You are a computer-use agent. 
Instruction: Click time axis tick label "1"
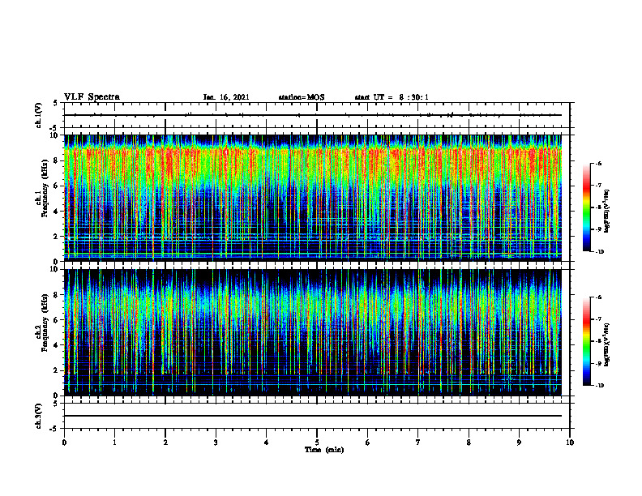click(x=114, y=443)
